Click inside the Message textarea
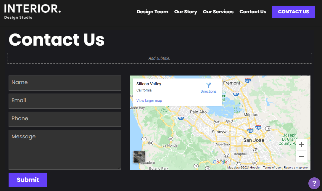This screenshot has height=191, width=322. 65,150
